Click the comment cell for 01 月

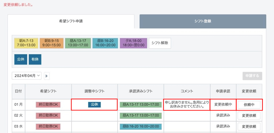click(x=187, y=105)
